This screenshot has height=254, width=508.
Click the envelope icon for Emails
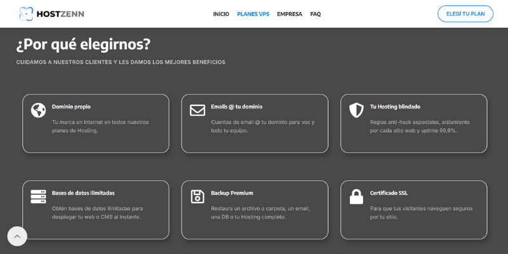197,110
